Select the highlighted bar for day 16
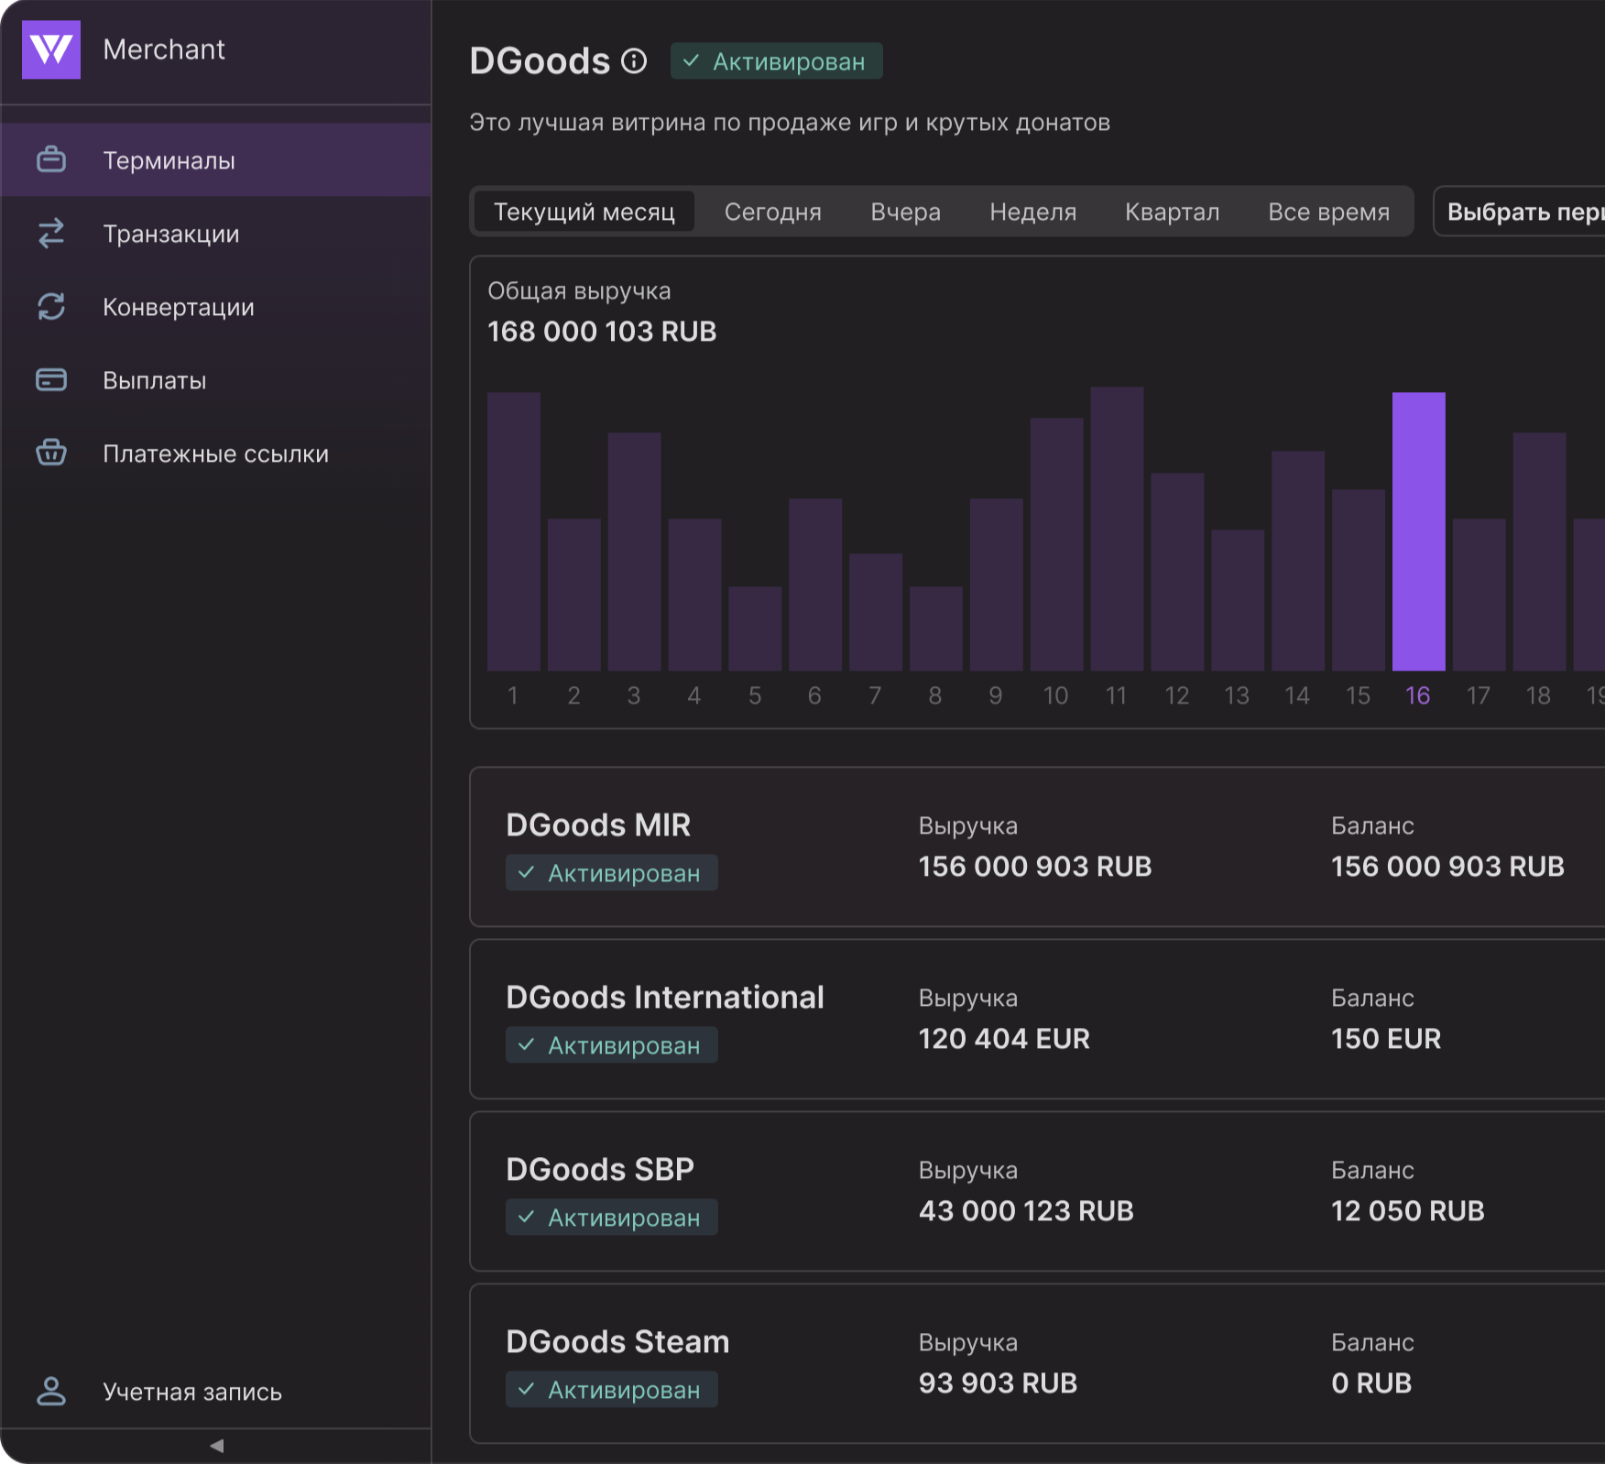 pos(1418,531)
